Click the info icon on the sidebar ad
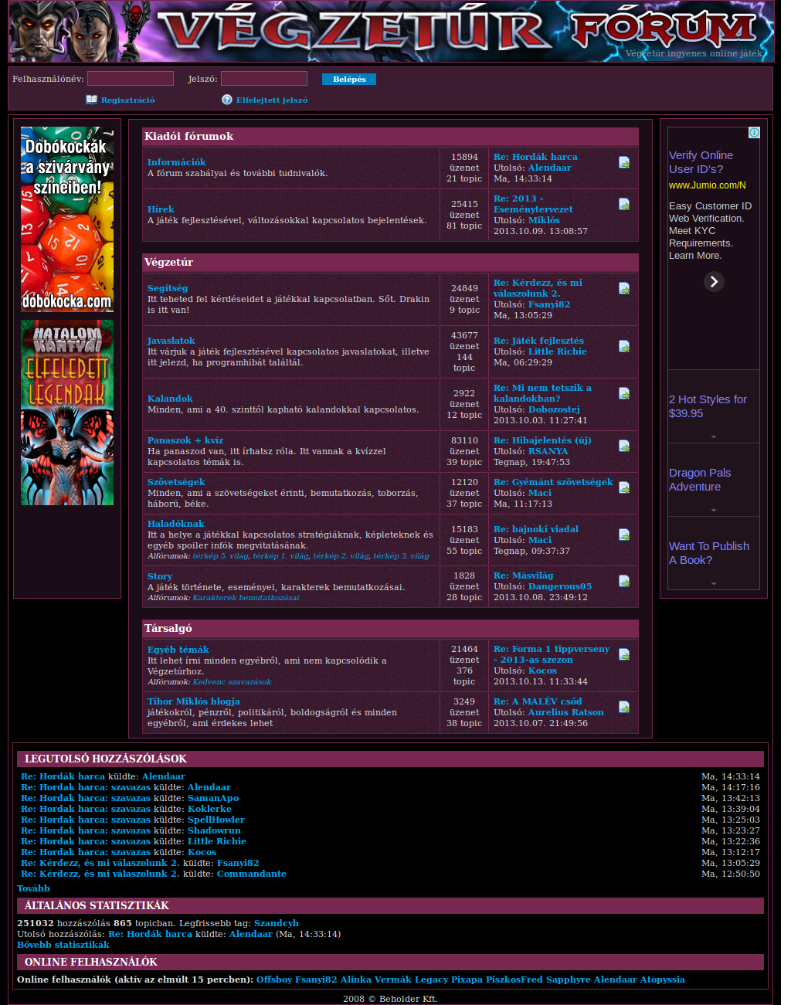Viewport: 791px width, 1005px height. [x=755, y=132]
